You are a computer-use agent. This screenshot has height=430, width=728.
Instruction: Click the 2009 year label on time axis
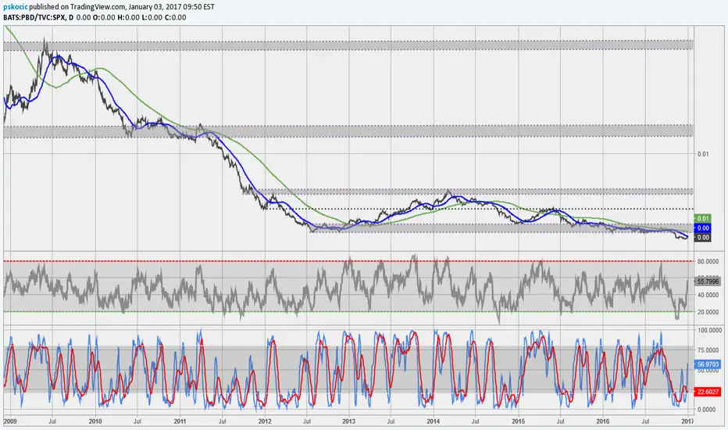10,421
